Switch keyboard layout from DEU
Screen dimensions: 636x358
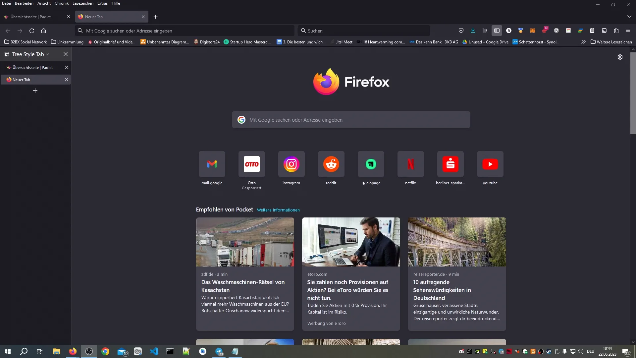click(591, 351)
